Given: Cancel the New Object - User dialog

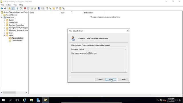Looking at the screenshot, I should click(x=123, y=80).
